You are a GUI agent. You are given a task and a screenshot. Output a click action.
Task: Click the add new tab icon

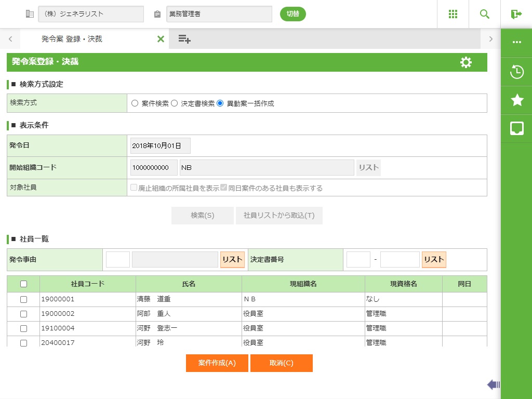(x=184, y=39)
